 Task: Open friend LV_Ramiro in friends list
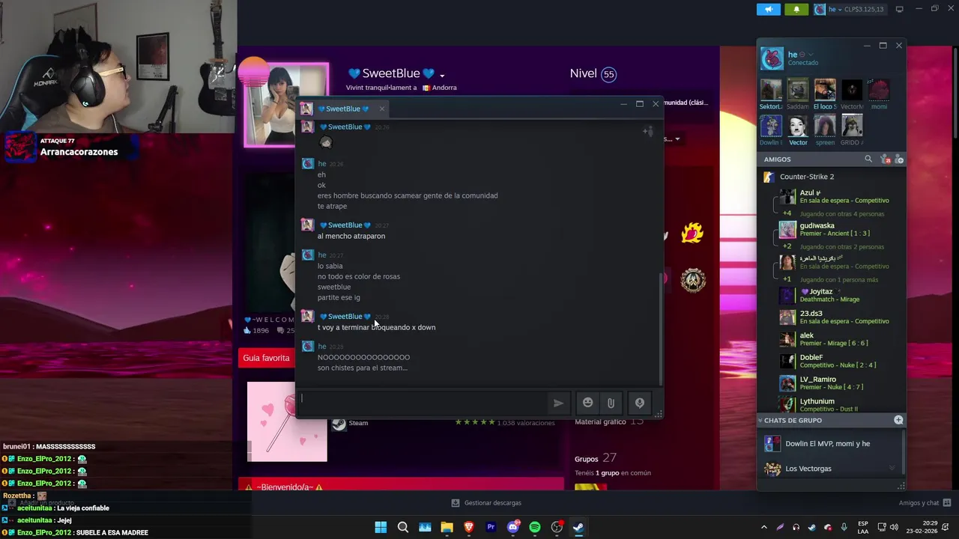tap(839, 383)
